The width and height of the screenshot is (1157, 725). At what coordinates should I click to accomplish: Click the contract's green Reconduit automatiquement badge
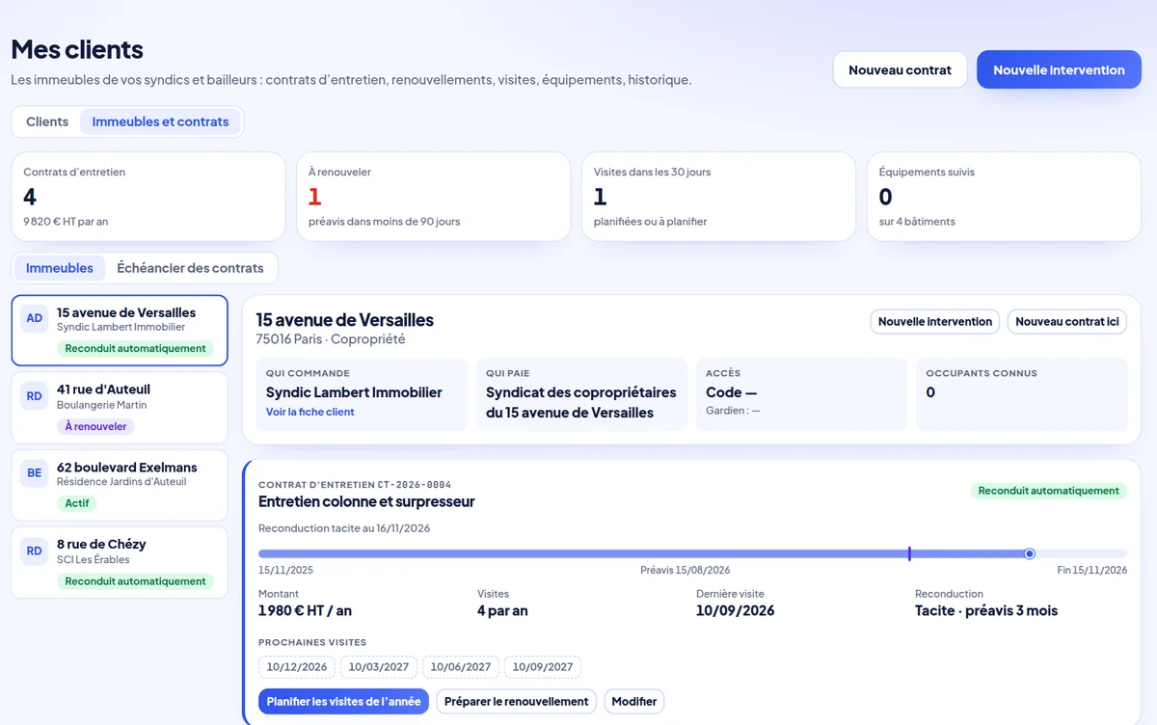(1048, 491)
